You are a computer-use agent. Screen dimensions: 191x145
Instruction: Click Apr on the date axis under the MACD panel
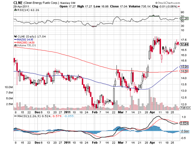[x=152, y=143]
